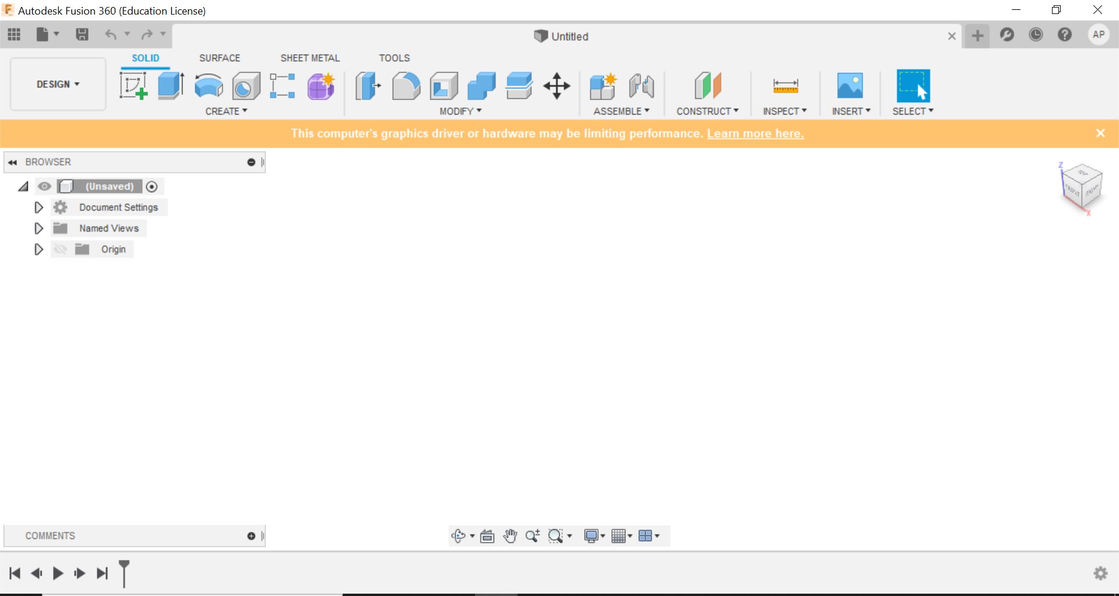Screen dimensions: 1119x596
Task: Select the Revolve tool icon
Action: [x=209, y=86]
